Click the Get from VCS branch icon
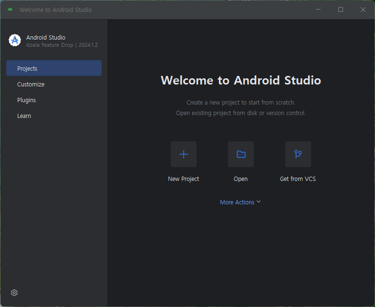Viewport: 375px width, 307px height. (x=298, y=154)
